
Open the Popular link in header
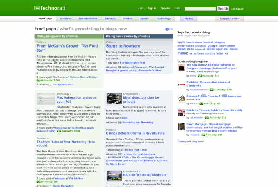[165, 8]
